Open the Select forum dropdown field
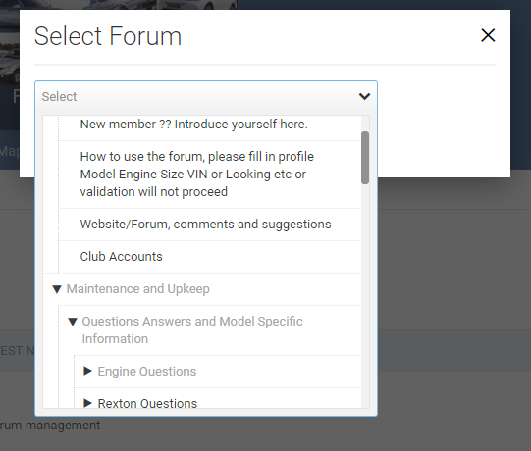This screenshot has height=451, width=531. (206, 96)
